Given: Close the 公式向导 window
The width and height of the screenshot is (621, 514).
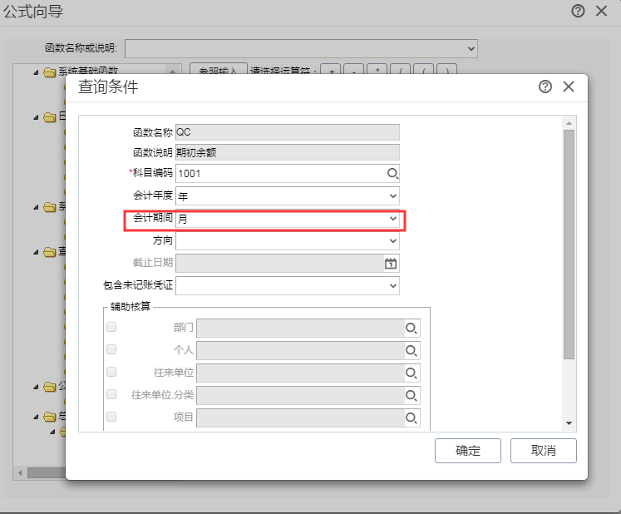Looking at the screenshot, I should [602, 11].
